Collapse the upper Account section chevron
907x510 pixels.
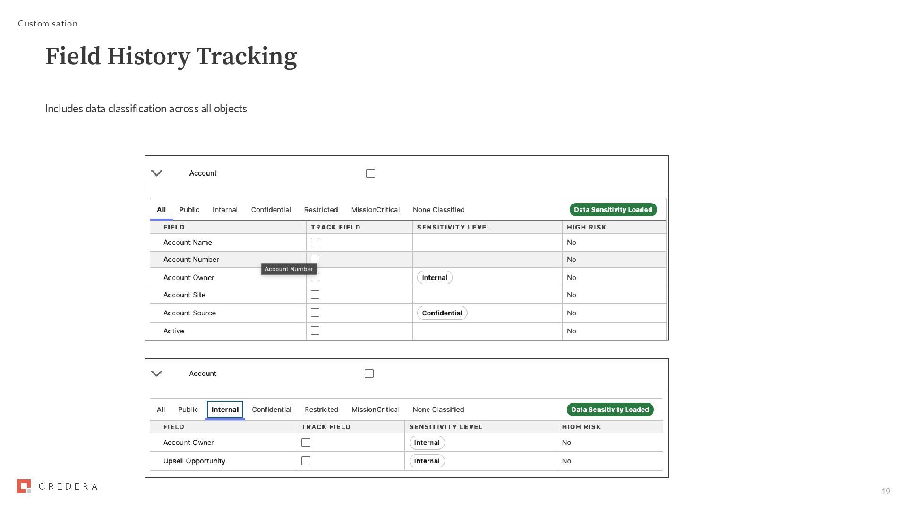[156, 173]
